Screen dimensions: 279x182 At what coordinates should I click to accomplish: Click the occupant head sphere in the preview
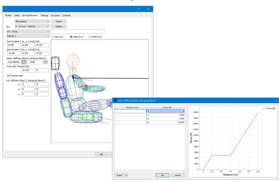(73, 61)
